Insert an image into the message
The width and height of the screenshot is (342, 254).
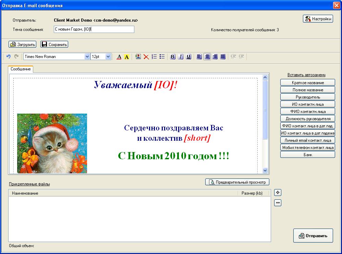[138, 57]
